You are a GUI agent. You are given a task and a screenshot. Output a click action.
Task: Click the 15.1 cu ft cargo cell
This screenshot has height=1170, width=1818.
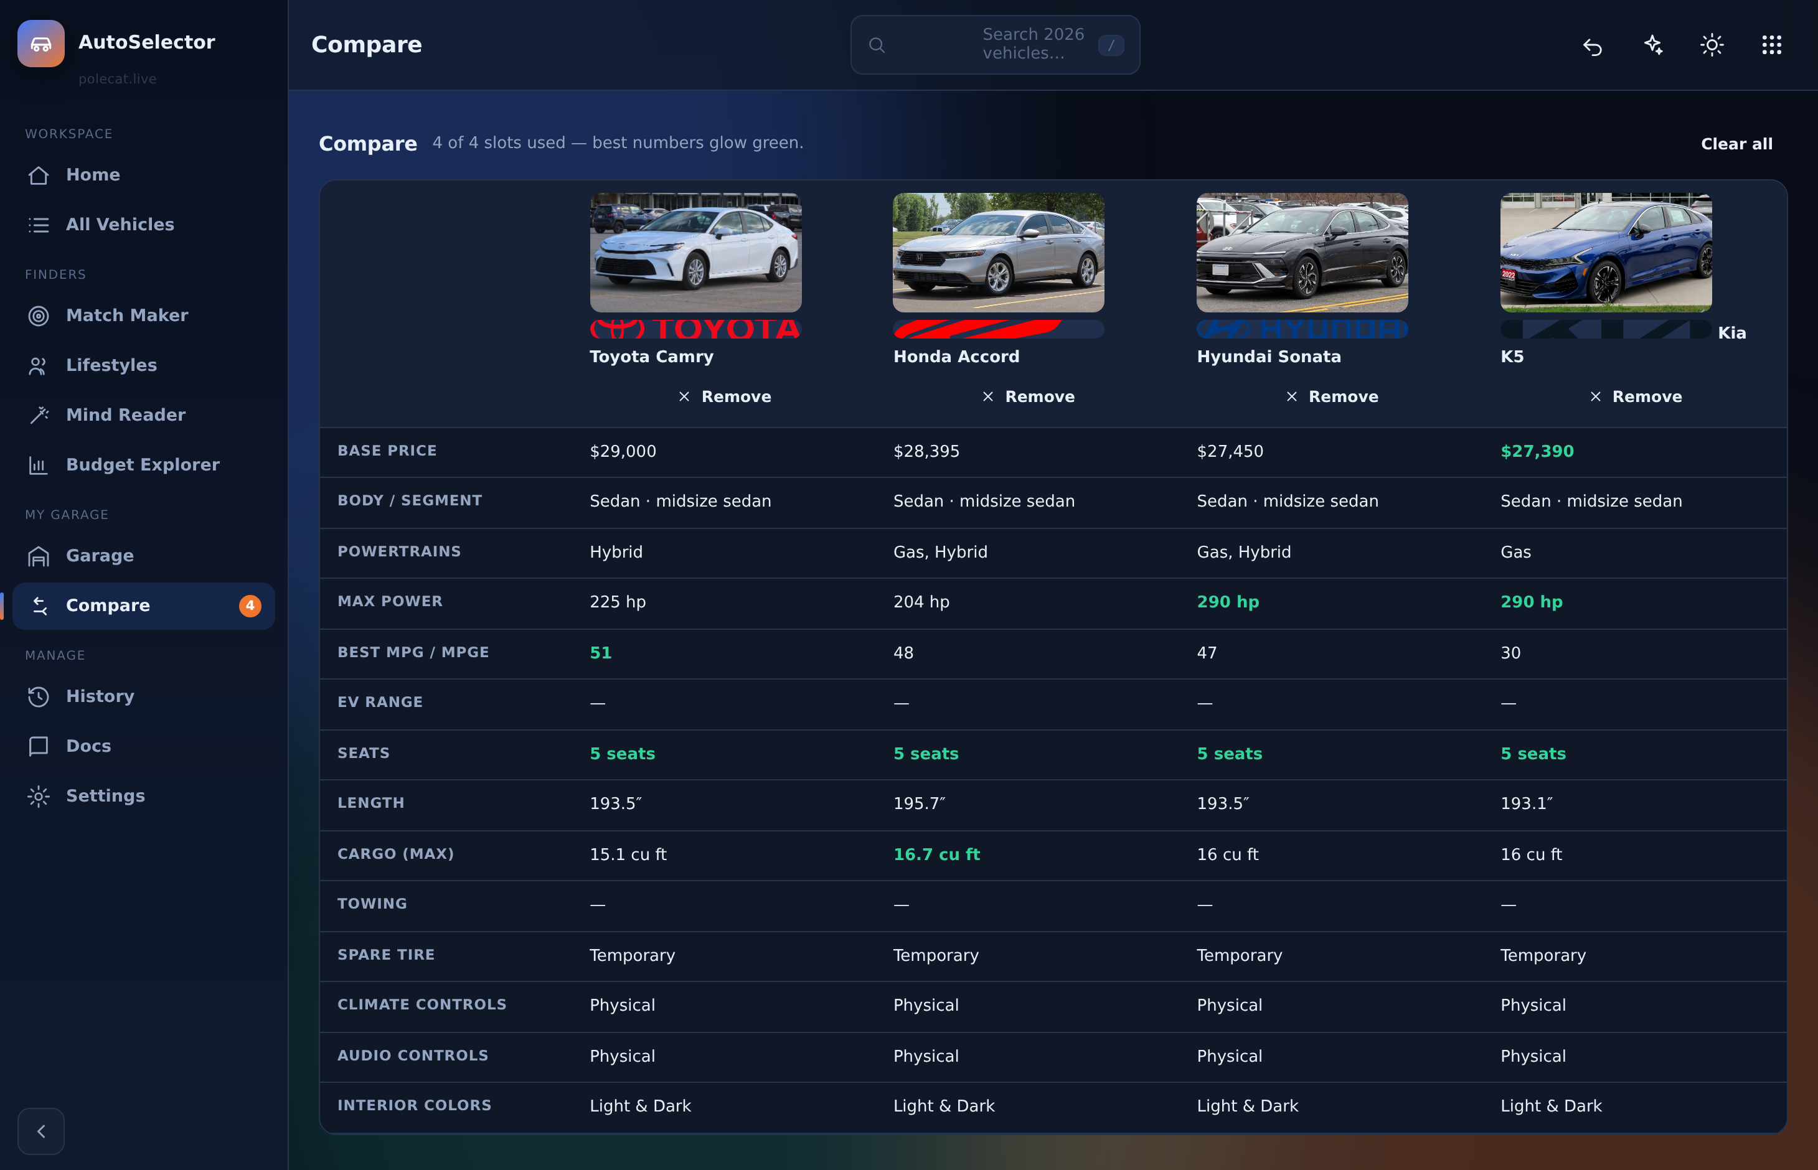628,854
